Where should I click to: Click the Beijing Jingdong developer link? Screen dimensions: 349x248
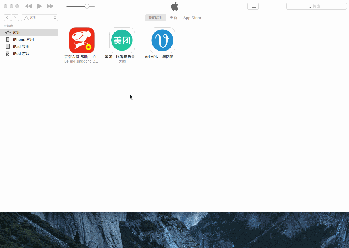[x=81, y=61]
